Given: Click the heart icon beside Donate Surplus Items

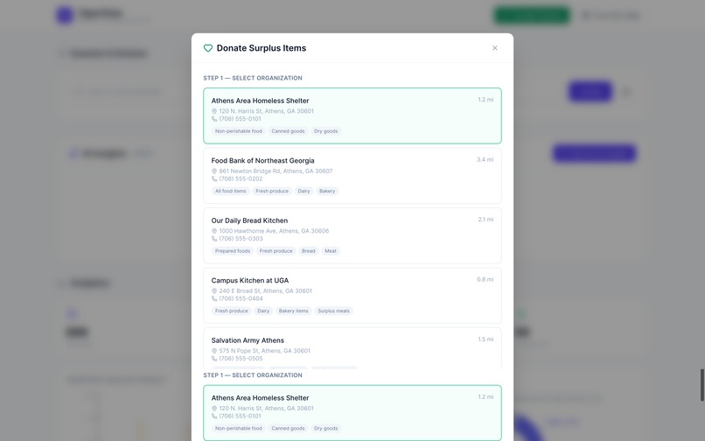Looking at the screenshot, I should tap(207, 48).
